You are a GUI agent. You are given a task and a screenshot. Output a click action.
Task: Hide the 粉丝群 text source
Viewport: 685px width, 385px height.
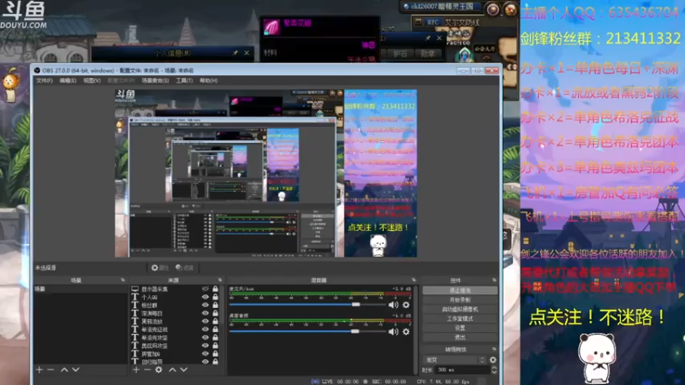pyautogui.click(x=205, y=305)
